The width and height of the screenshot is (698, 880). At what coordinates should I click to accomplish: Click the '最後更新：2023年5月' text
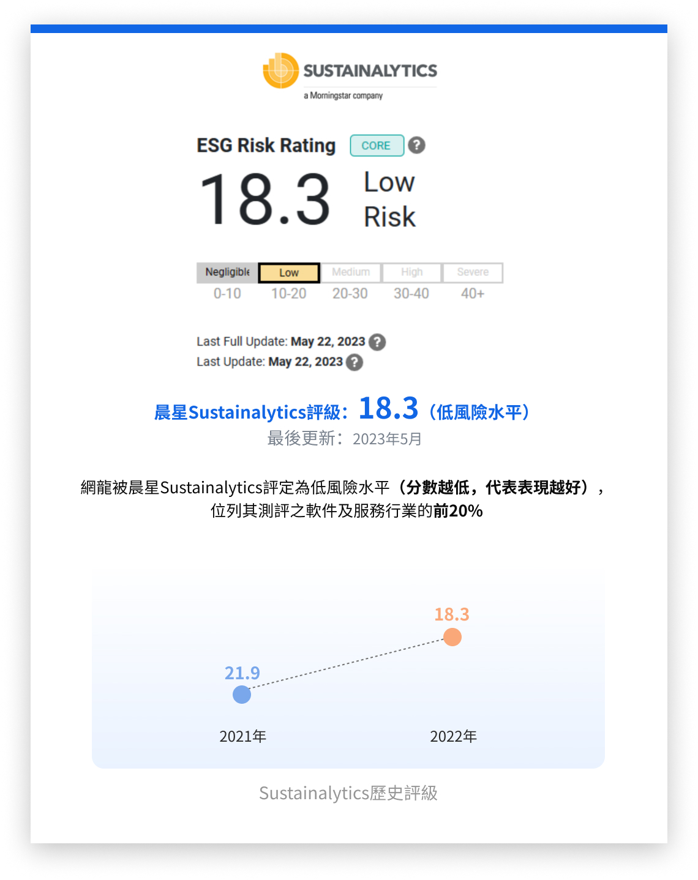[x=345, y=439]
